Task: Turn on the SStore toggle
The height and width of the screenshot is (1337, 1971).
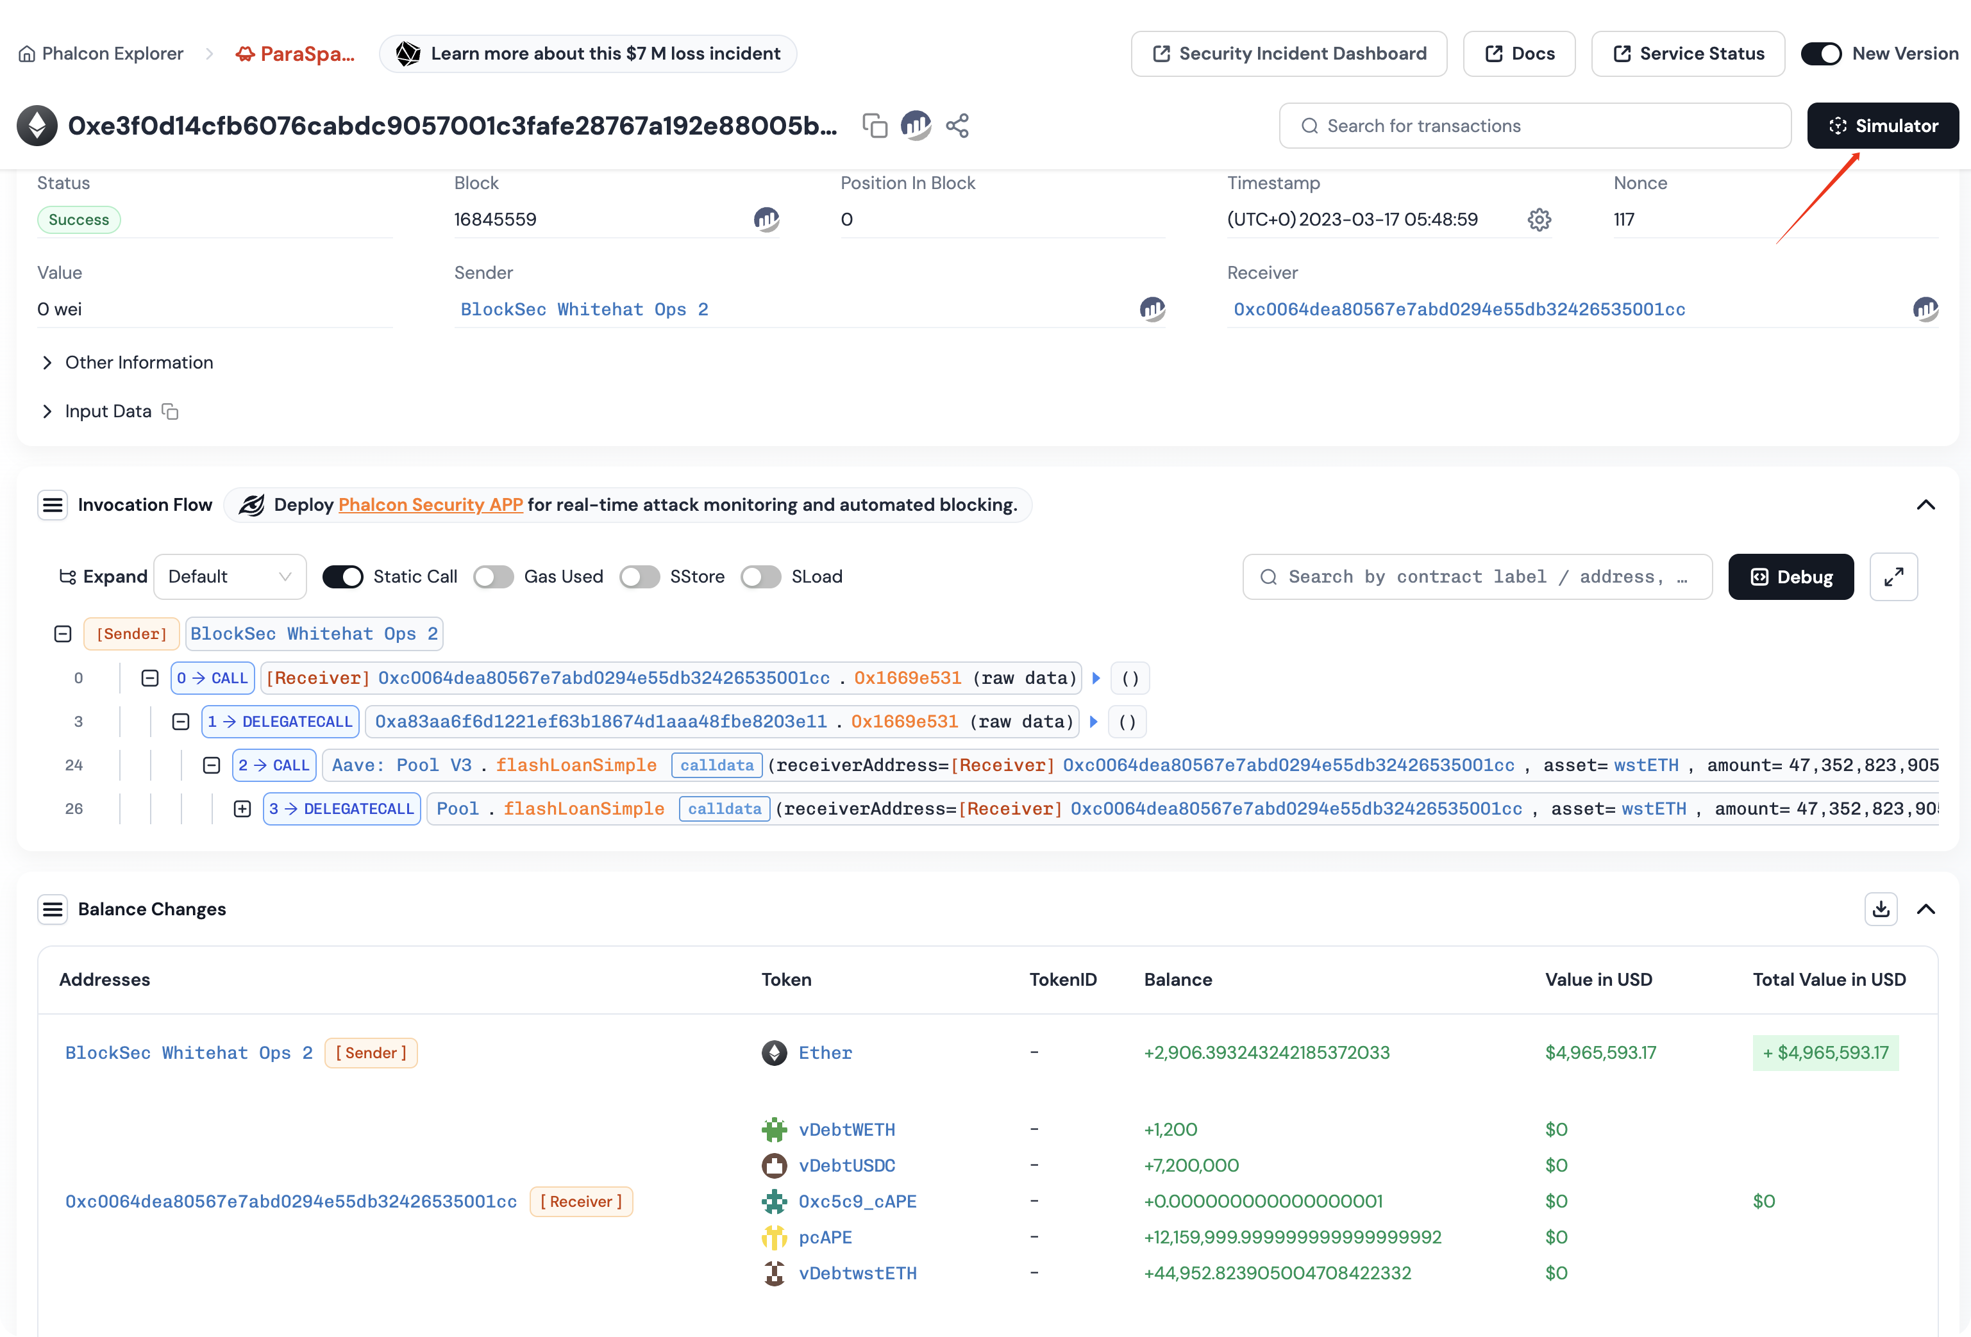Action: tap(639, 577)
